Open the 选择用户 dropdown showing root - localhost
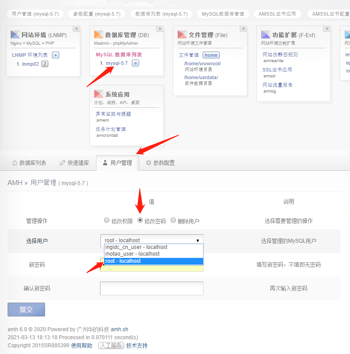Viewport: 350px width, 354px height. (152, 240)
